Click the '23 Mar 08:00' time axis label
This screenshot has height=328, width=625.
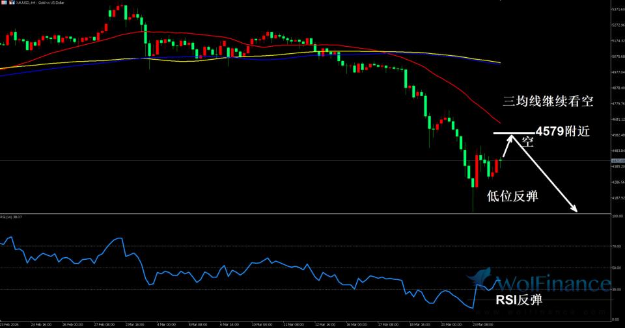[x=483, y=323]
